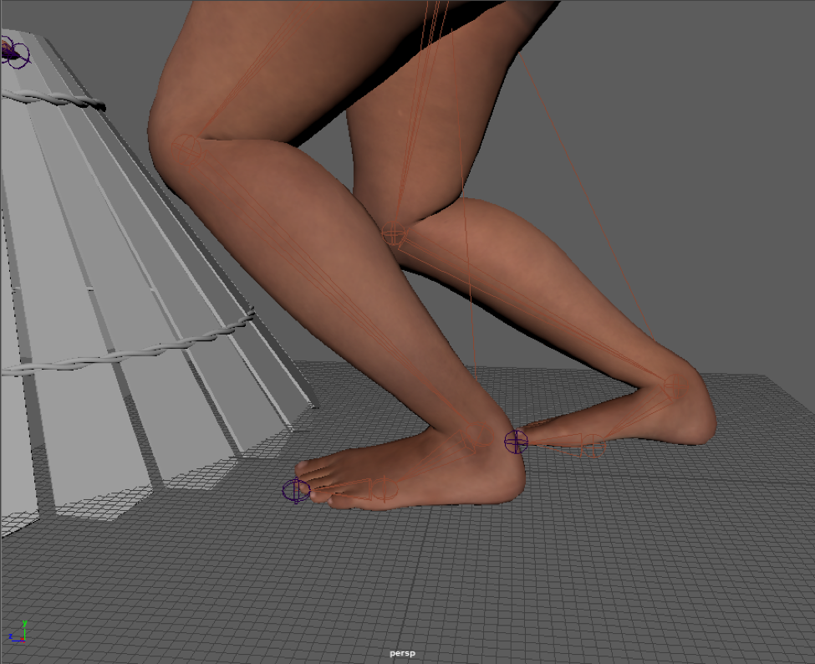Select the back leg ankle joint
This screenshot has width=815, height=664.
[x=675, y=386]
